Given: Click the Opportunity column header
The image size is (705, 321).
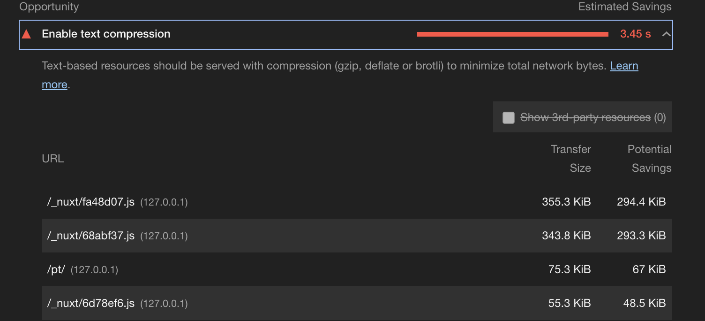Looking at the screenshot, I should tap(49, 7).
